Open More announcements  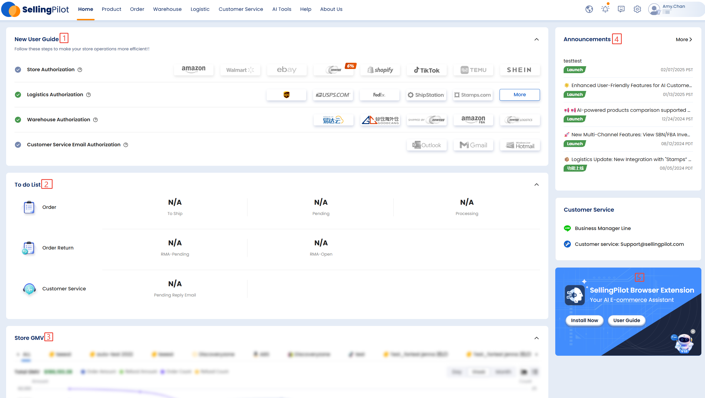coord(684,39)
